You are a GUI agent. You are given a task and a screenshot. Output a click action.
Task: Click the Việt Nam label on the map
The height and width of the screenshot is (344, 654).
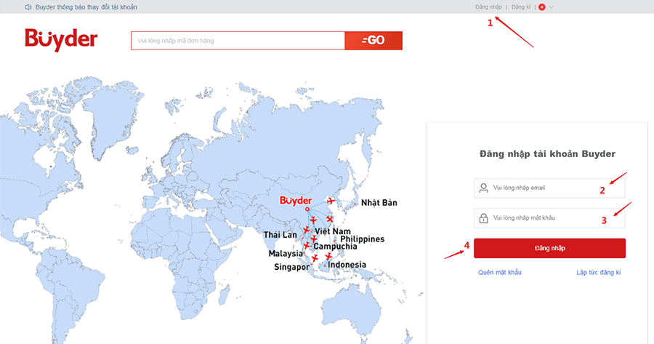coord(333,231)
